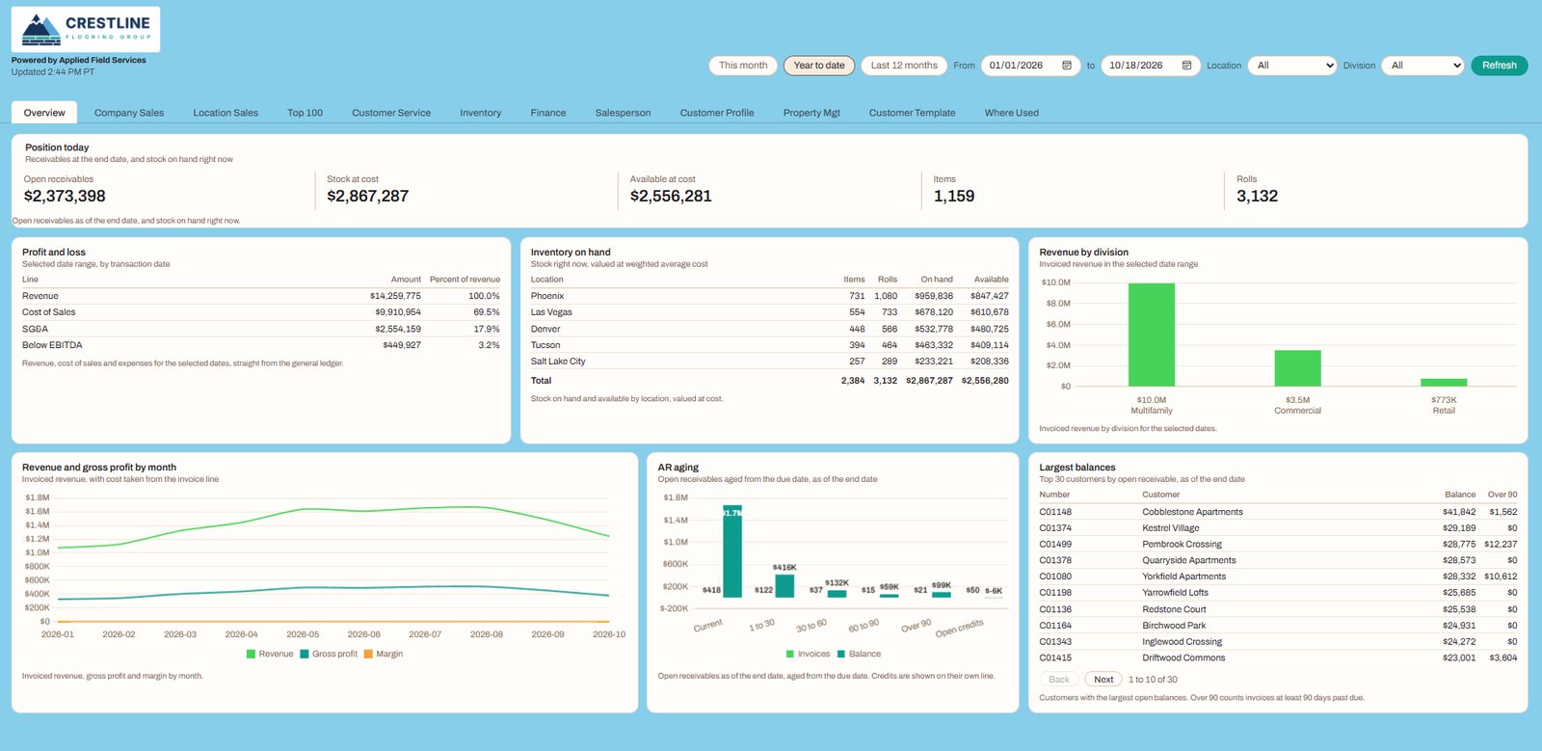
Task: Open the Division dropdown
Action: (x=1422, y=66)
